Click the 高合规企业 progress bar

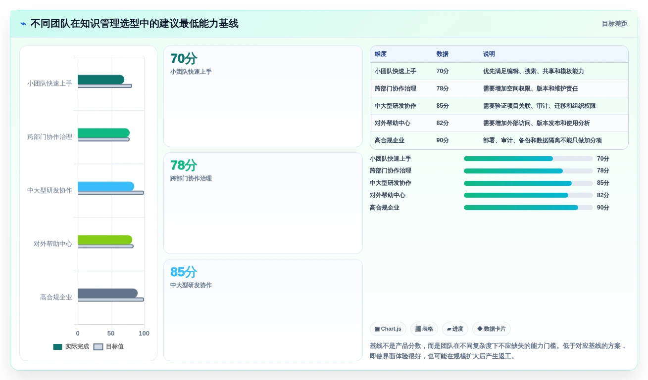pyautogui.click(x=528, y=208)
